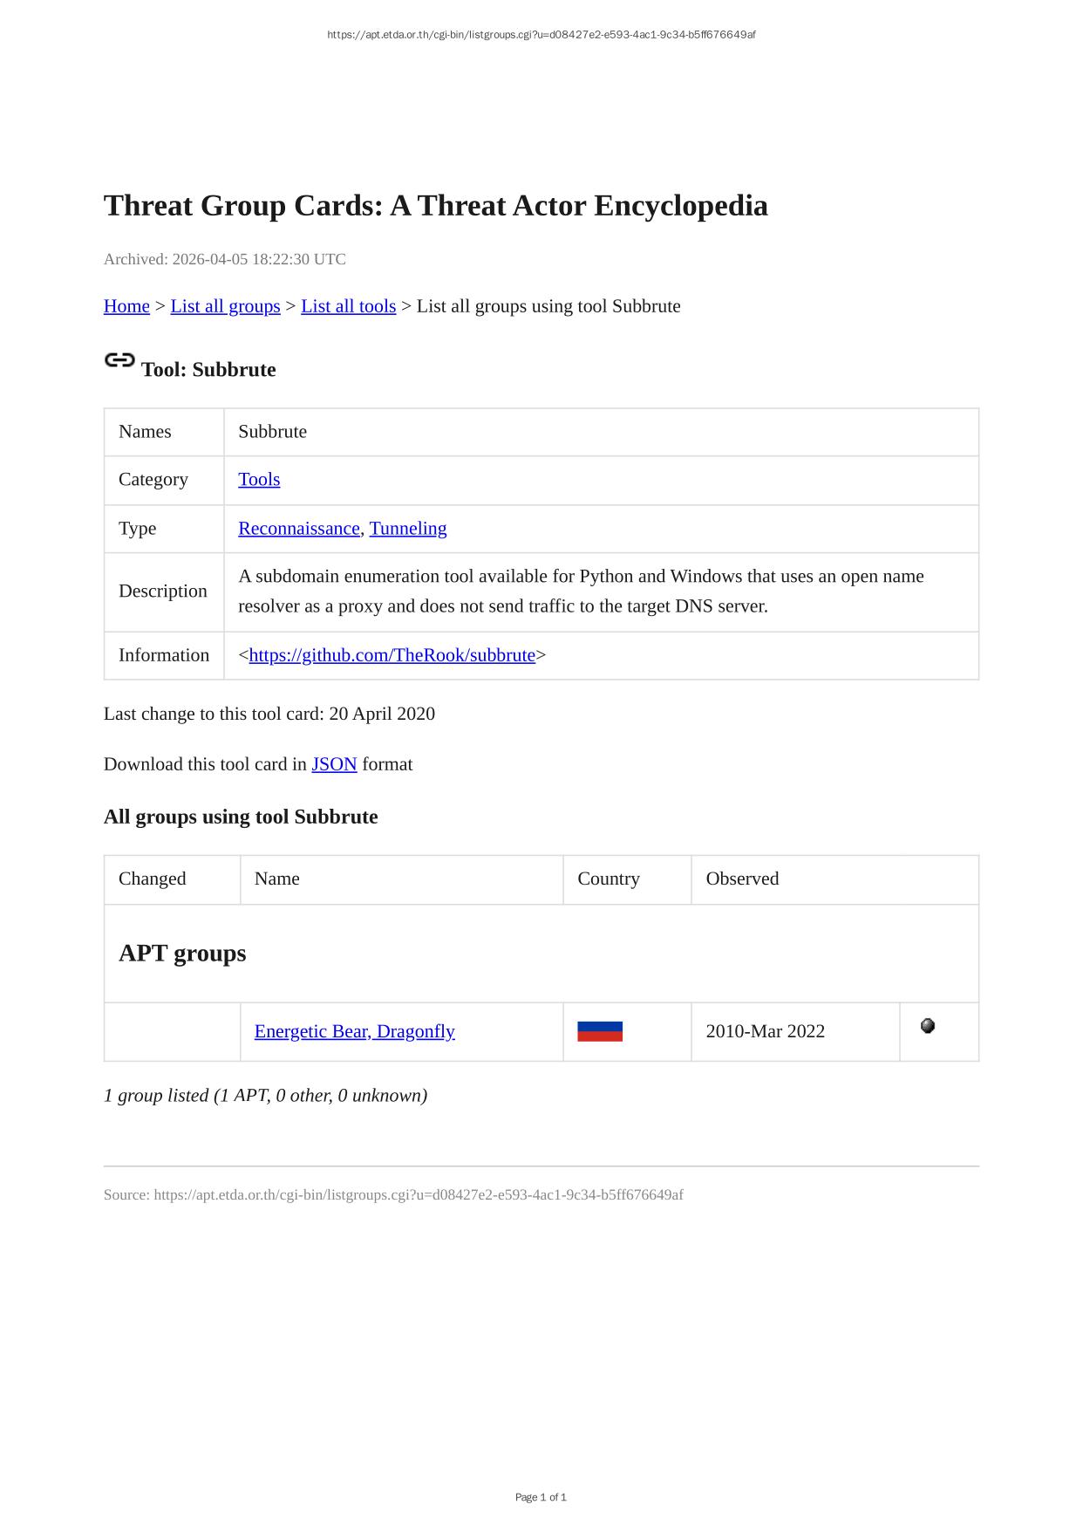
Task: Open the Home breadcrumb link
Action: (x=126, y=306)
